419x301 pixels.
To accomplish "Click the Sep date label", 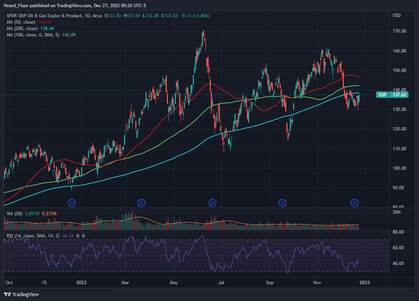I will (x=269, y=283).
